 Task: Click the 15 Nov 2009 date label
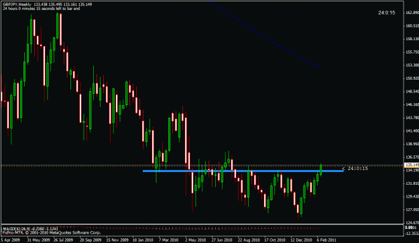[117, 240]
